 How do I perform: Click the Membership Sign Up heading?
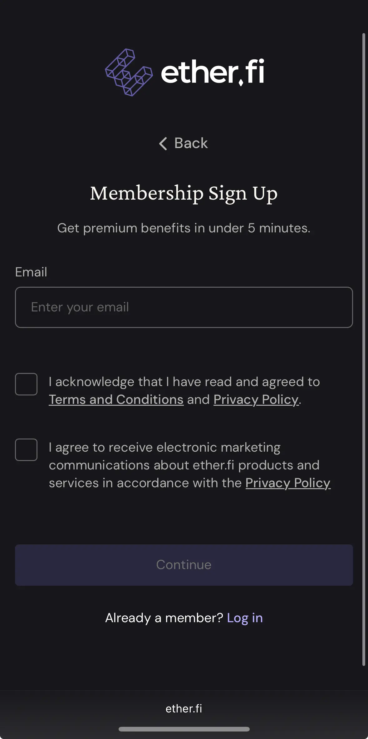click(184, 193)
